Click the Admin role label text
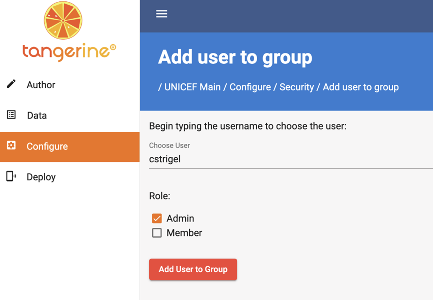This screenshot has height=300, width=433. [x=180, y=218]
